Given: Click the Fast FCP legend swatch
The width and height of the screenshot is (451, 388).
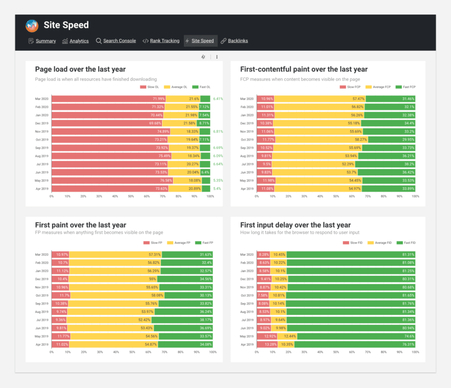Looking at the screenshot, I should pos(399,87).
